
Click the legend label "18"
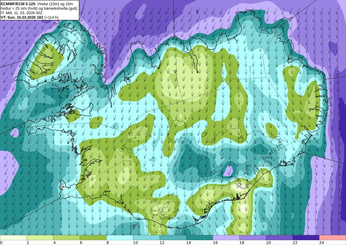tap(242, 243)
